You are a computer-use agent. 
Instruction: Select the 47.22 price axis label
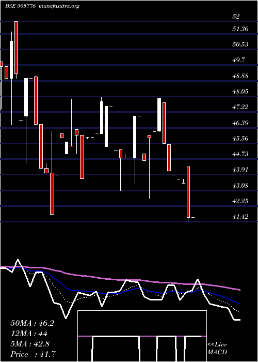pyautogui.click(x=240, y=107)
